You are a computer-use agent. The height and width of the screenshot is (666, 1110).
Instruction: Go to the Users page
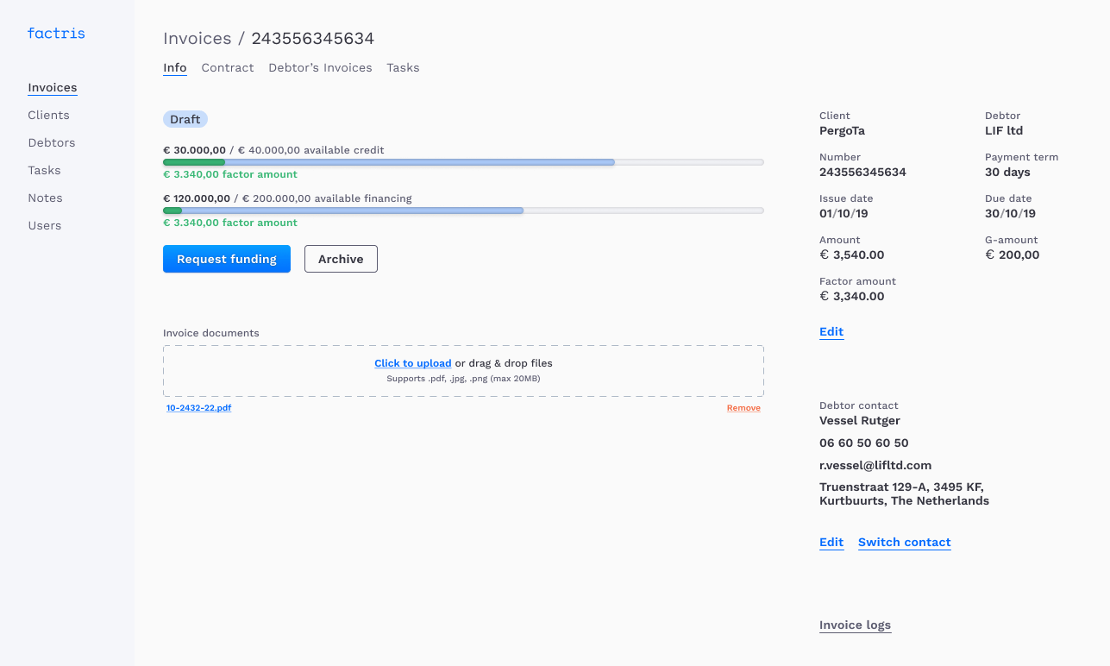point(44,225)
